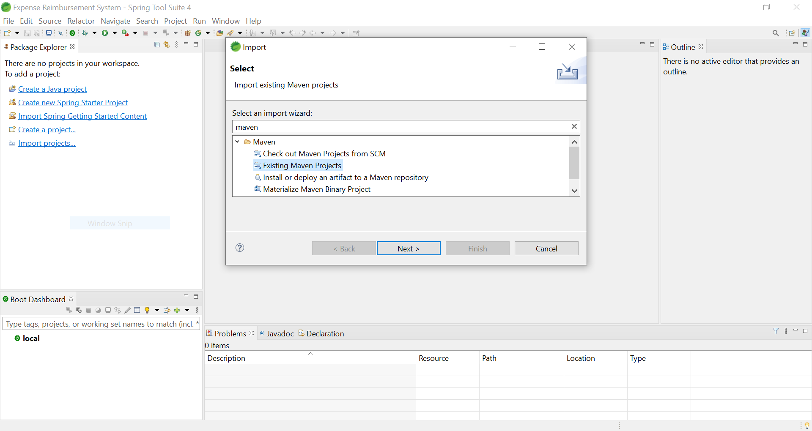Click the green Run toolbar button

point(105,33)
